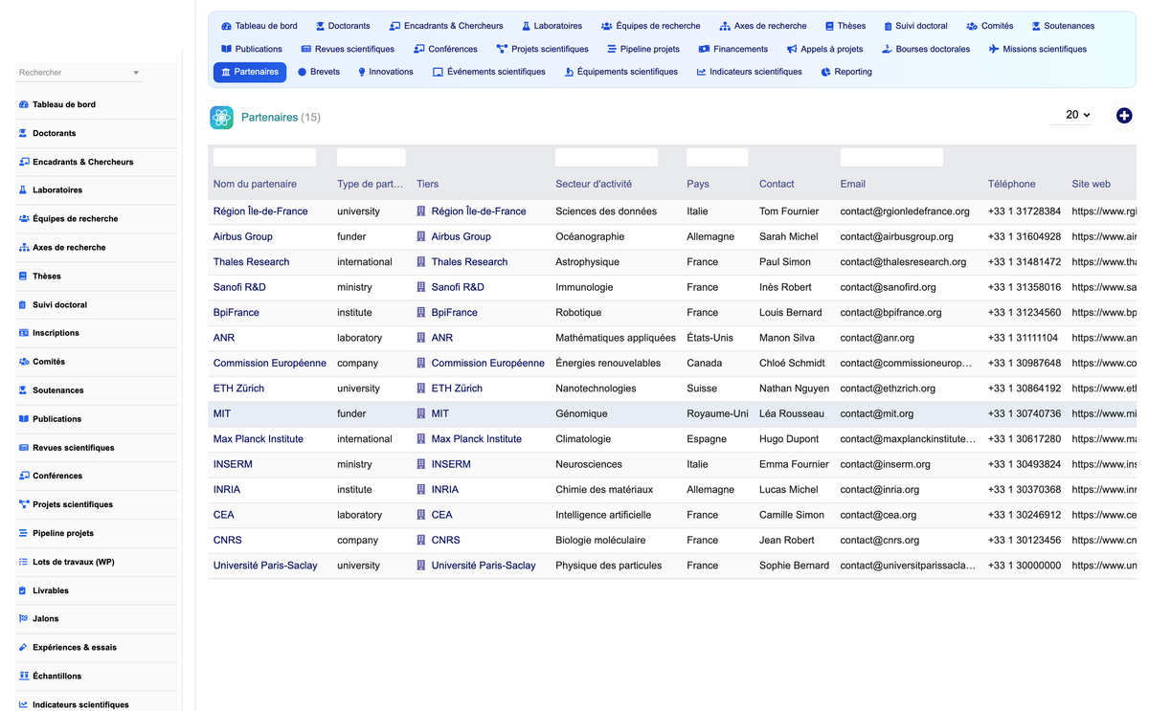Click the Missions scientifiques plane icon
Screen dimensions: 1149x711
(x=994, y=49)
